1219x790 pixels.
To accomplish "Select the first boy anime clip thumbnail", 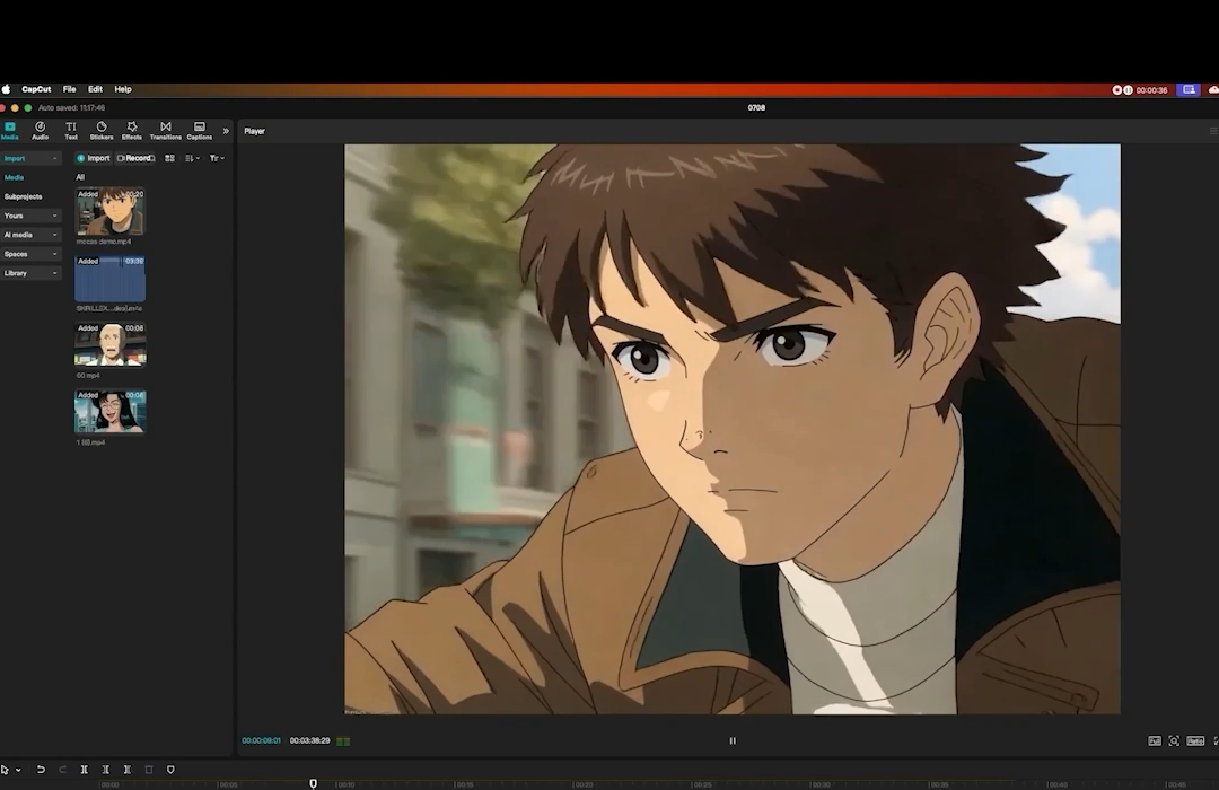I will [x=110, y=211].
